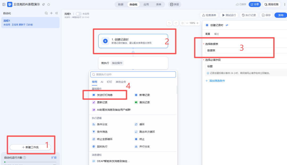This screenshot has width=287, height=165.
Task: Click the info icon beside 自动化运行次数
Action: tap(24, 158)
